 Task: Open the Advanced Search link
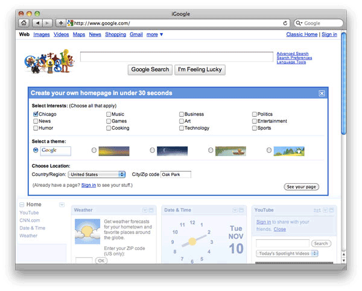click(293, 54)
